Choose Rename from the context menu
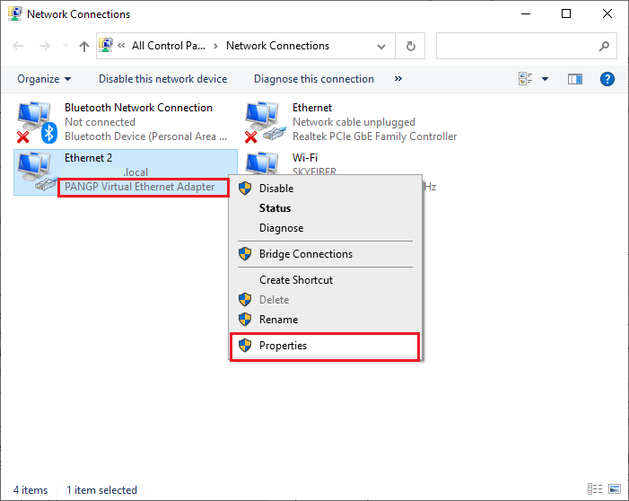 pos(278,320)
